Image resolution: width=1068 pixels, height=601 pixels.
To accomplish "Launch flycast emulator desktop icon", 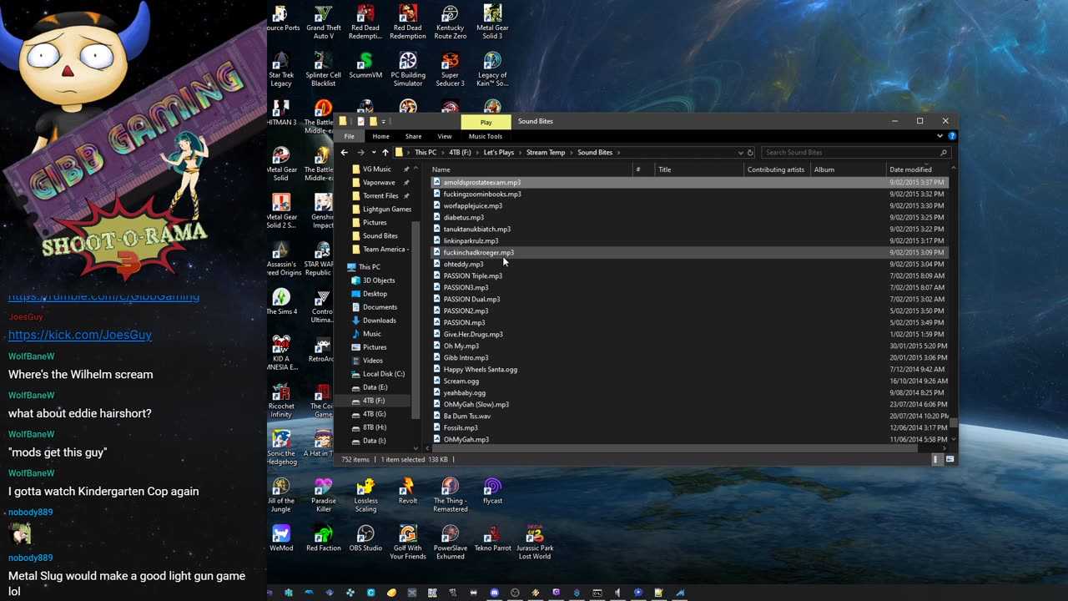I will tap(492, 492).
